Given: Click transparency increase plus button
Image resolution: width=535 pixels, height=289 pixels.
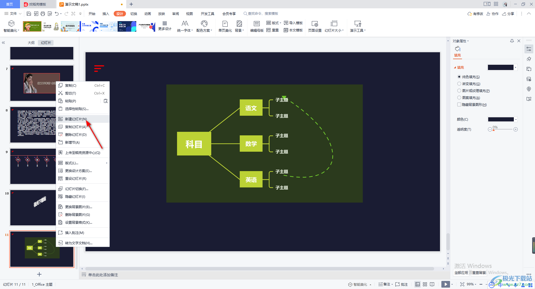Looking at the screenshot, I should tap(516, 129).
